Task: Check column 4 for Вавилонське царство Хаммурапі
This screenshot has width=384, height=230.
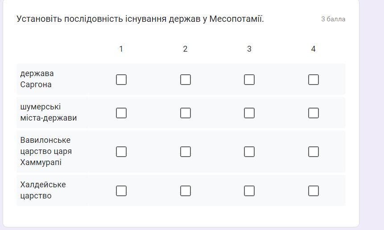Action: click(313, 152)
